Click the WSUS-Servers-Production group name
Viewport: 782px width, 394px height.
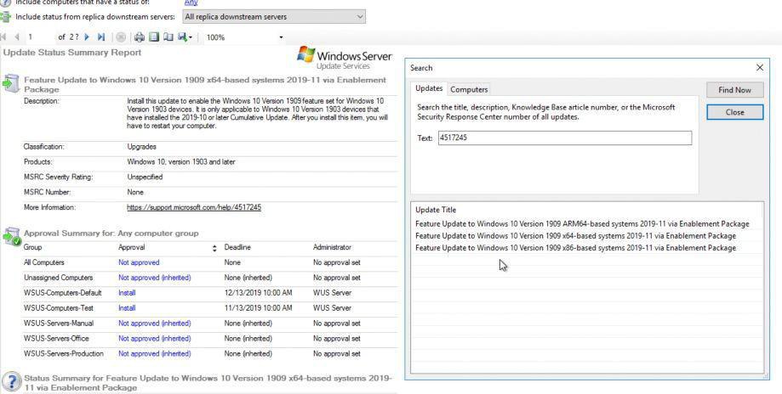point(63,353)
